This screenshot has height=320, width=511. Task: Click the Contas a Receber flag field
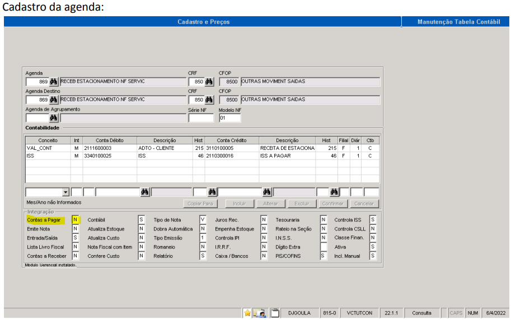[76, 256]
